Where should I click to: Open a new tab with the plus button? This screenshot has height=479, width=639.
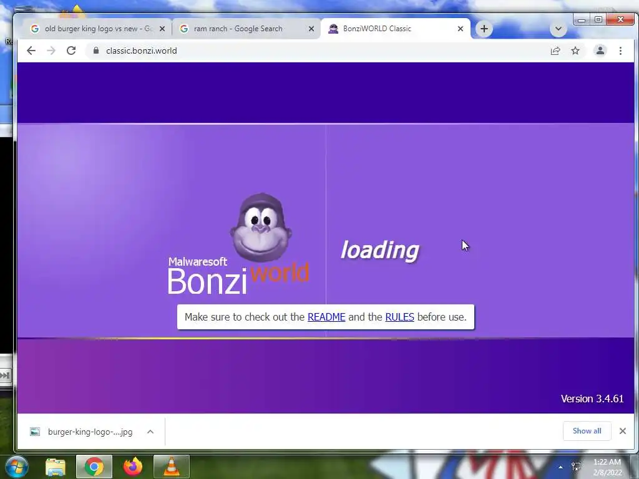[x=484, y=29]
